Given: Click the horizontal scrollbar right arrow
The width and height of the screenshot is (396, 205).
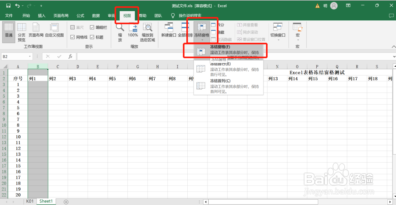Looking at the screenshot, I should (x=389, y=202).
